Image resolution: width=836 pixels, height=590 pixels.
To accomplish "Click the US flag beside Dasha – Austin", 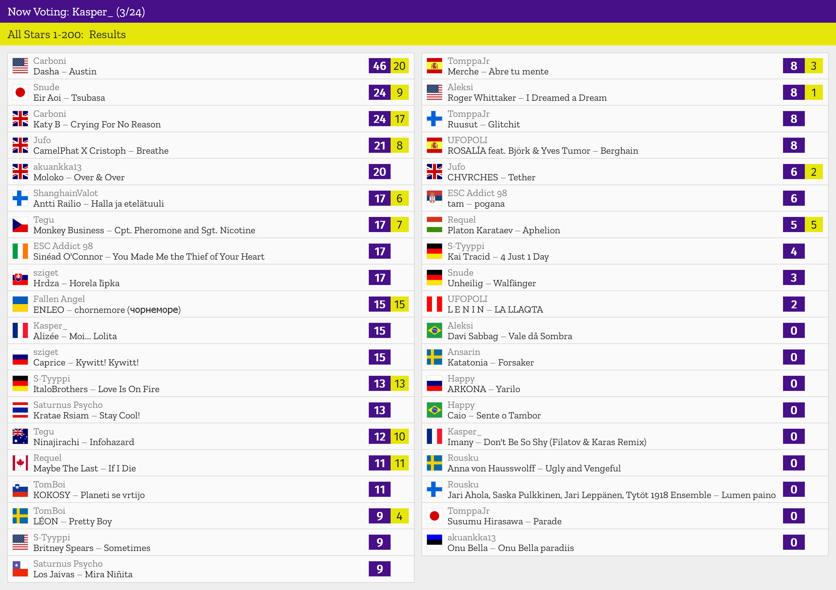I will [20, 66].
